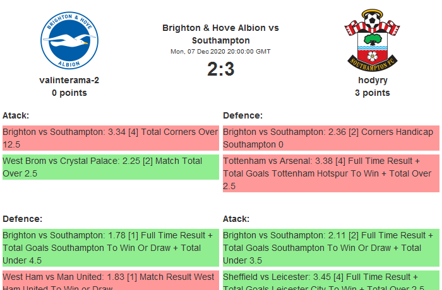The image size is (442, 290).
Task: Click the match date Mon, 07 Dec 2020
Action: (220, 51)
